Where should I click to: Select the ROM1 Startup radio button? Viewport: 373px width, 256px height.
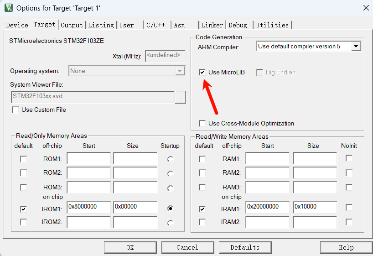pos(170,159)
